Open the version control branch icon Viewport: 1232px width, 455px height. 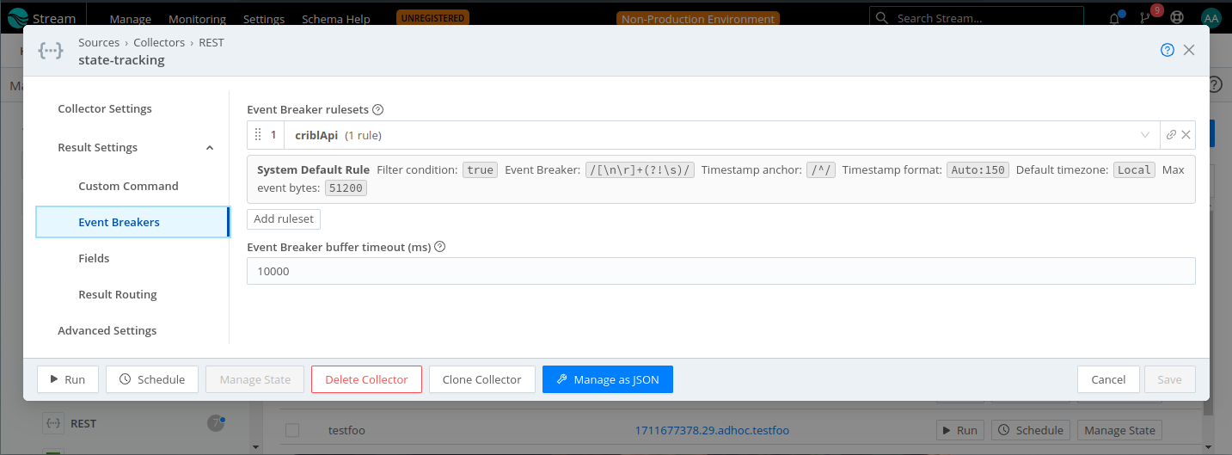[x=1145, y=18]
